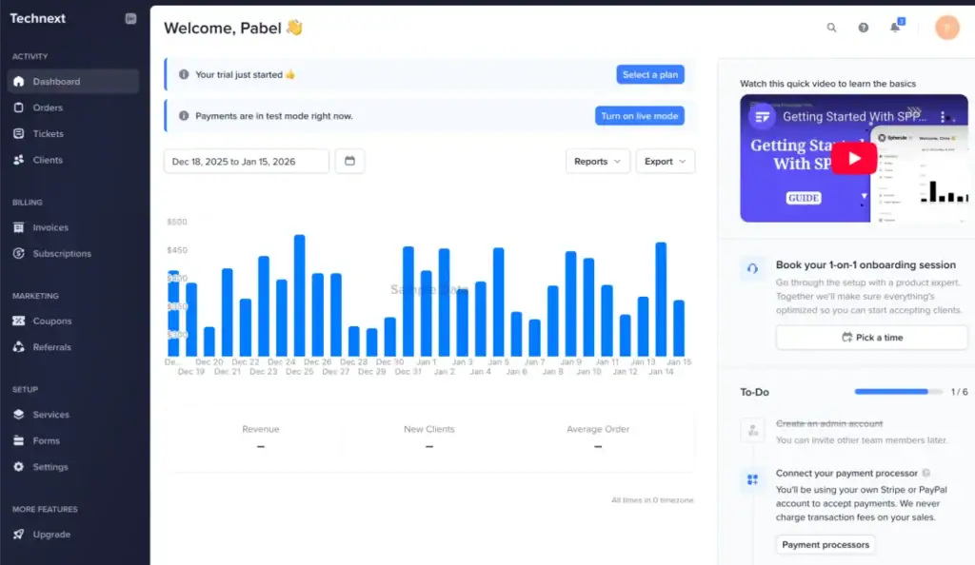Image resolution: width=975 pixels, height=565 pixels.
Task: Click the Pick a time button
Action: pos(871,338)
